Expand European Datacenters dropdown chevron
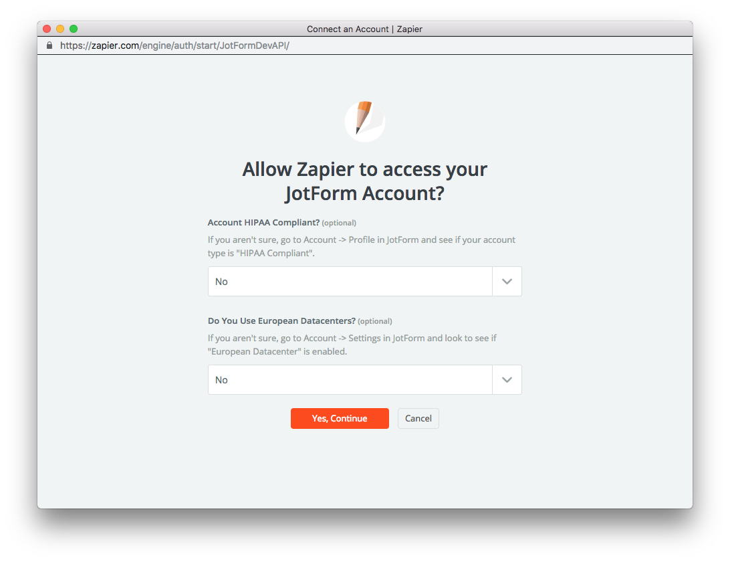730x562 pixels. point(507,380)
